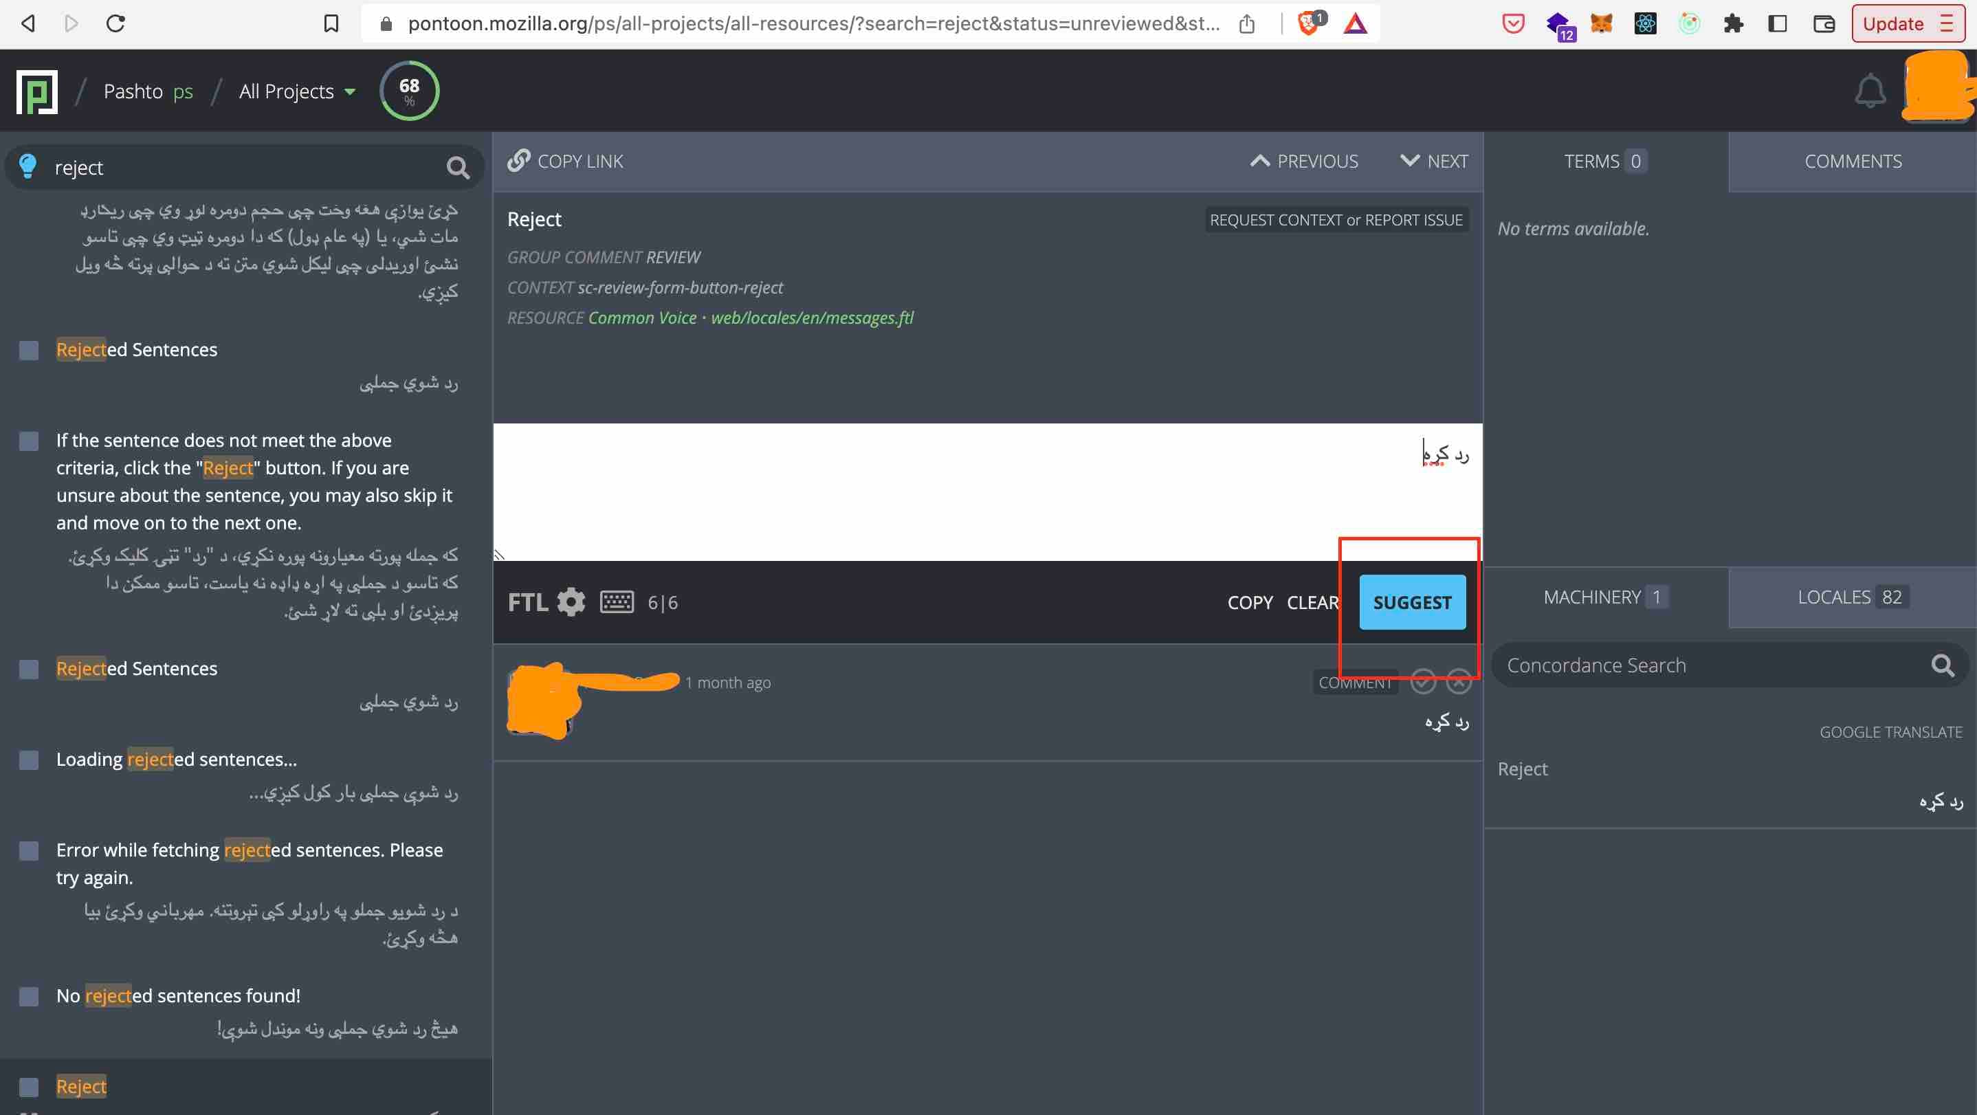Open MACHINERY panel tab

pyautogui.click(x=1605, y=596)
